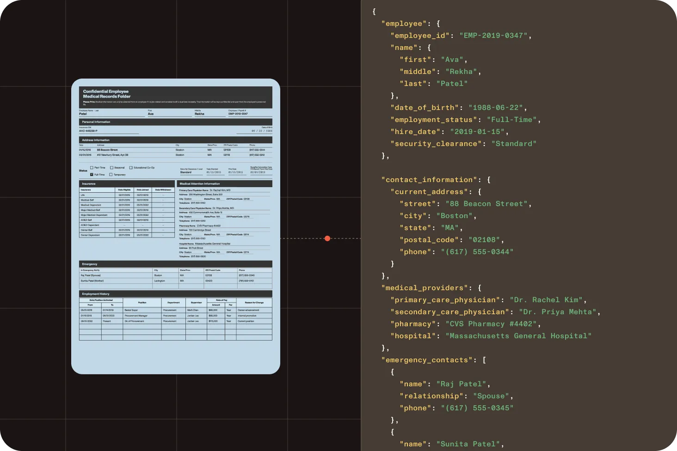Click the "city": "Boston" JSON line
The height and width of the screenshot is (451, 677).
[x=438, y=216]
